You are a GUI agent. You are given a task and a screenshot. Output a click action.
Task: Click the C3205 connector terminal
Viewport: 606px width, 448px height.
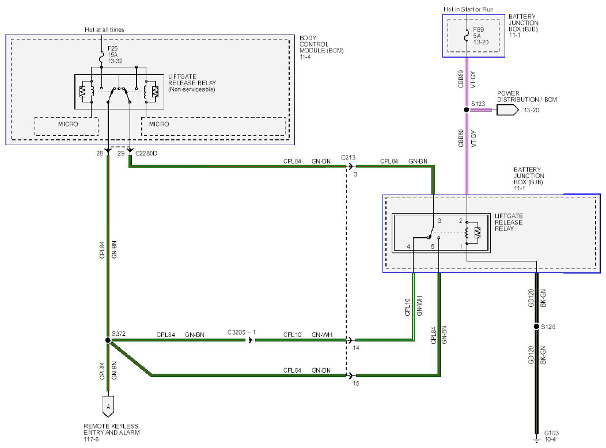(251, 340)
